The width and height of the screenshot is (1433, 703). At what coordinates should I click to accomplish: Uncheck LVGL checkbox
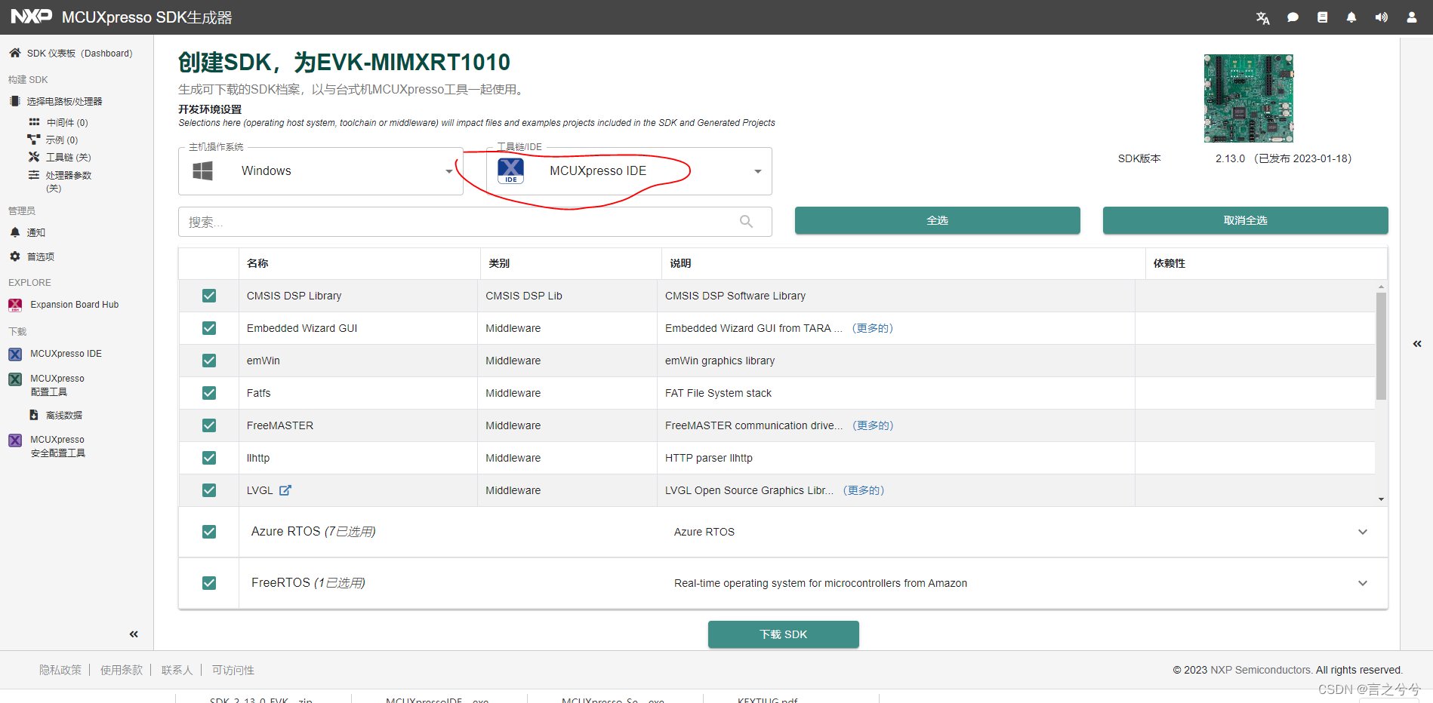(x=209, y=490)
